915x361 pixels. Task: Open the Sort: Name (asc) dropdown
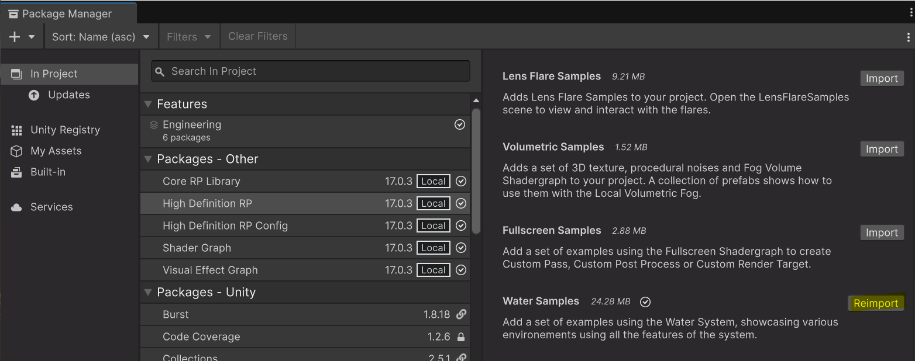[x=101, y=36]
